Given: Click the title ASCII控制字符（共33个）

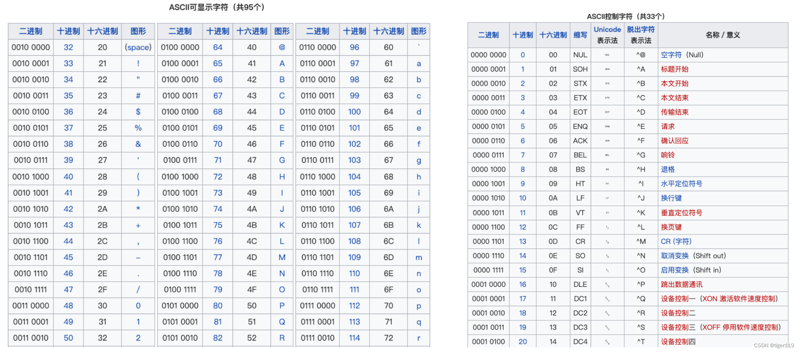Looking at the screenshot, I should click(627, 16).
